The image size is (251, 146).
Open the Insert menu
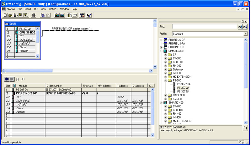tap(28, 9)
